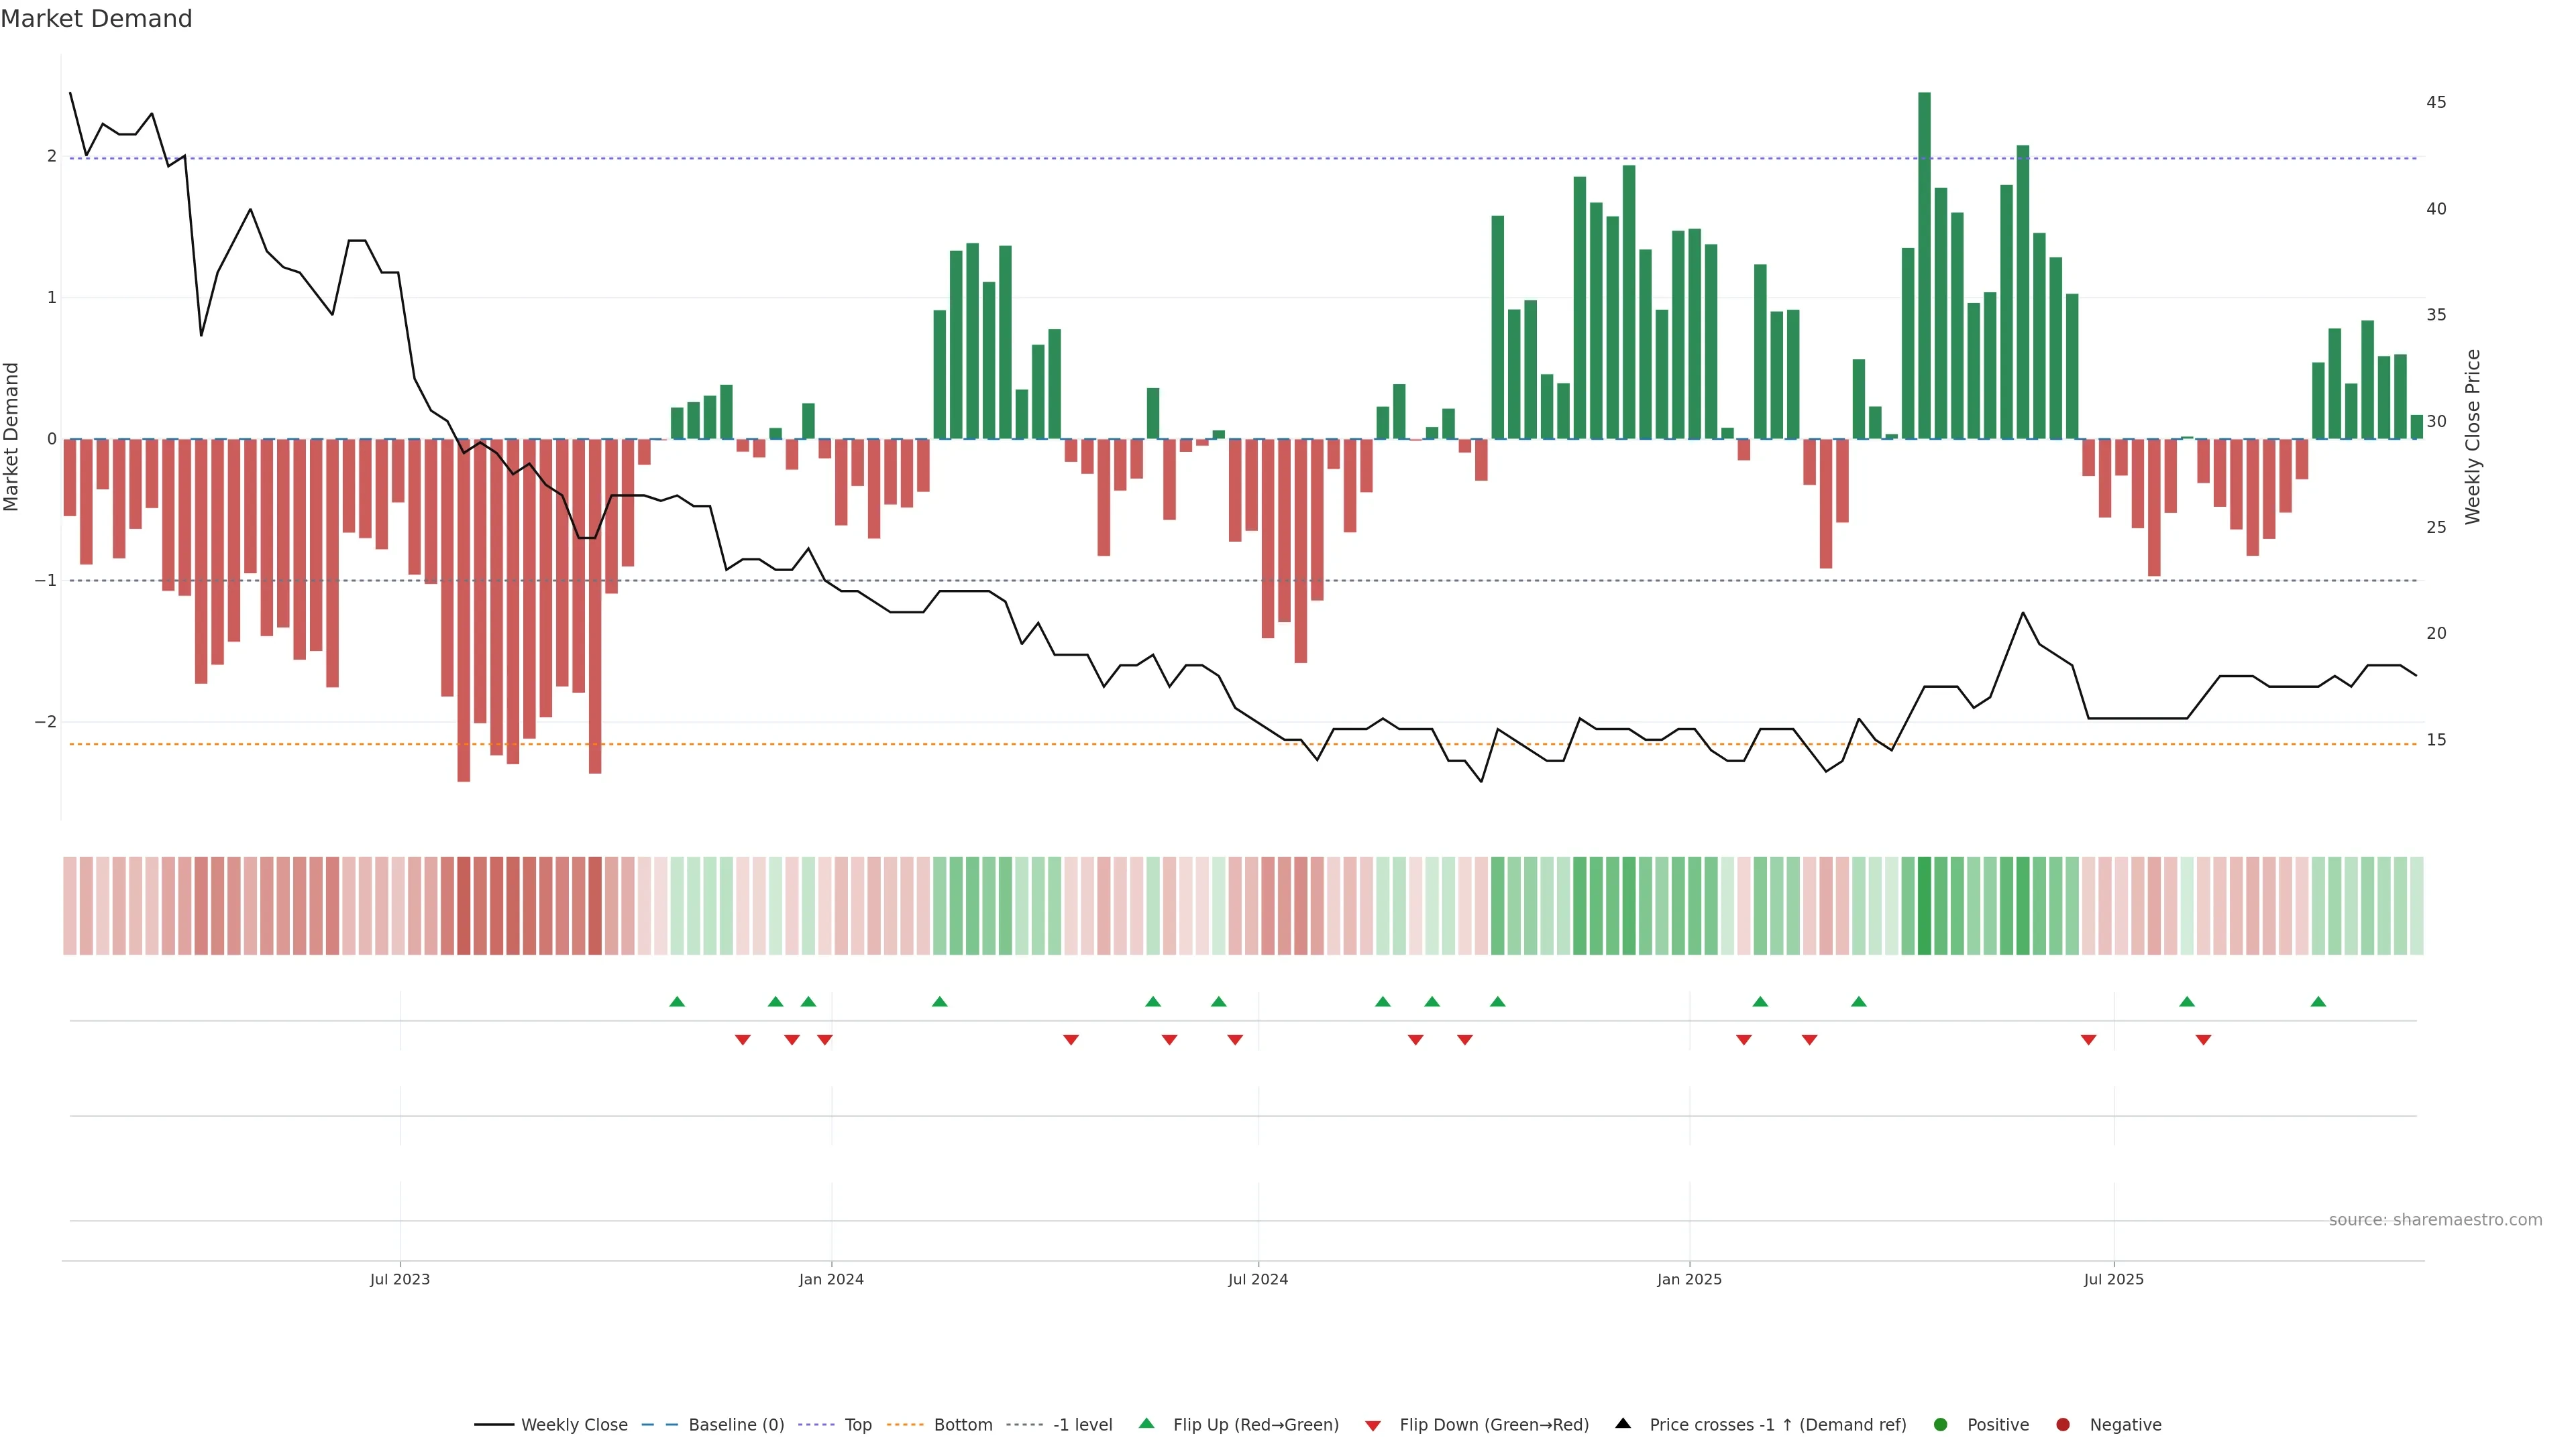Viewport: 2576px width, 1448px height.
Task: Click last green flip-up triangle marker
Action: coord(2318,1002)
